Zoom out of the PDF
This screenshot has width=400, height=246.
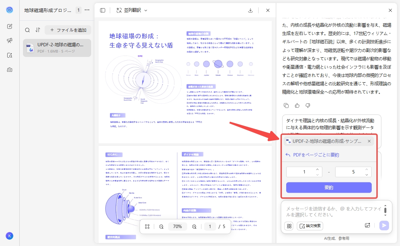[161, 226]
